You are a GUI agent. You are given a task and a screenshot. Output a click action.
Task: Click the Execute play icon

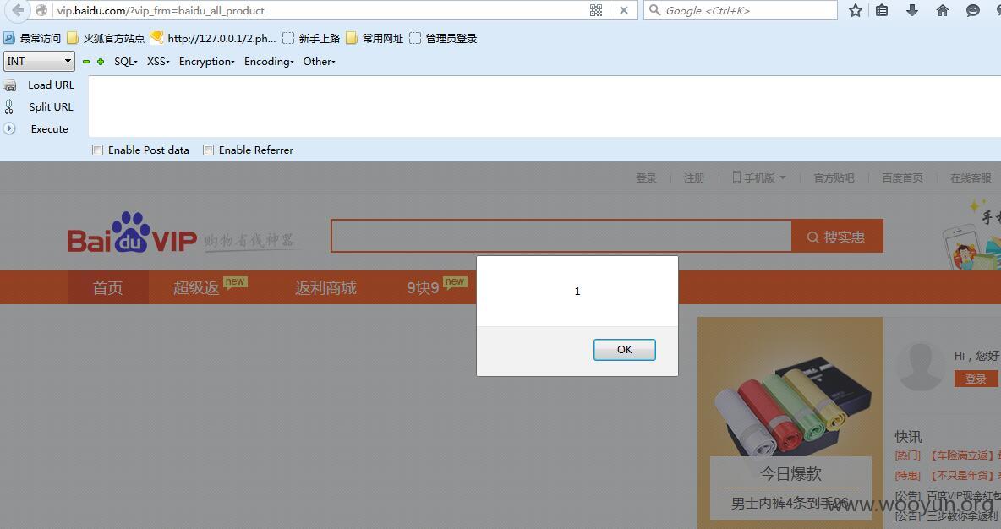pos(9,128)
